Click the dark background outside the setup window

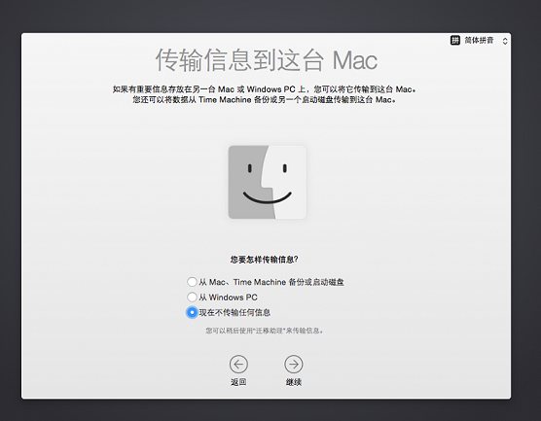point(270,16)
